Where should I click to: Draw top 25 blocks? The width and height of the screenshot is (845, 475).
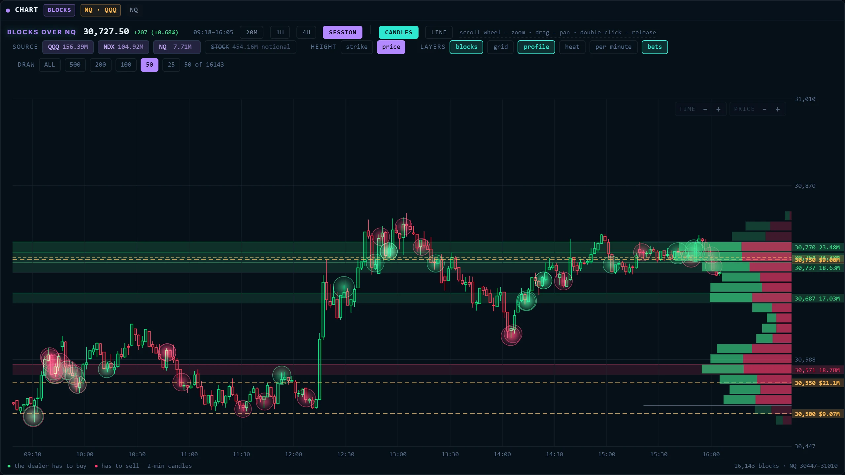click(171, 65)
